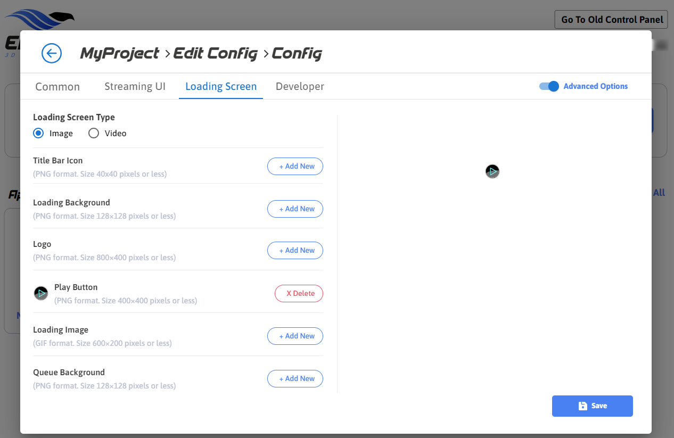Select the Loading Screen tab
The image size is (674, 438).
click(221, 87)
